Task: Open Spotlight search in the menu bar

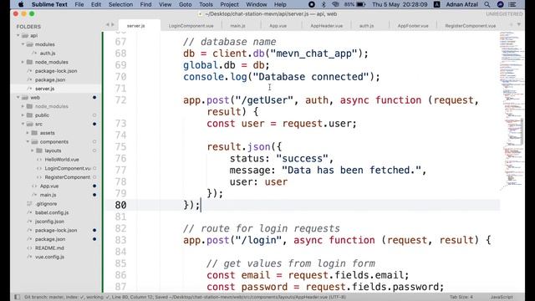Action: point(487,4)
